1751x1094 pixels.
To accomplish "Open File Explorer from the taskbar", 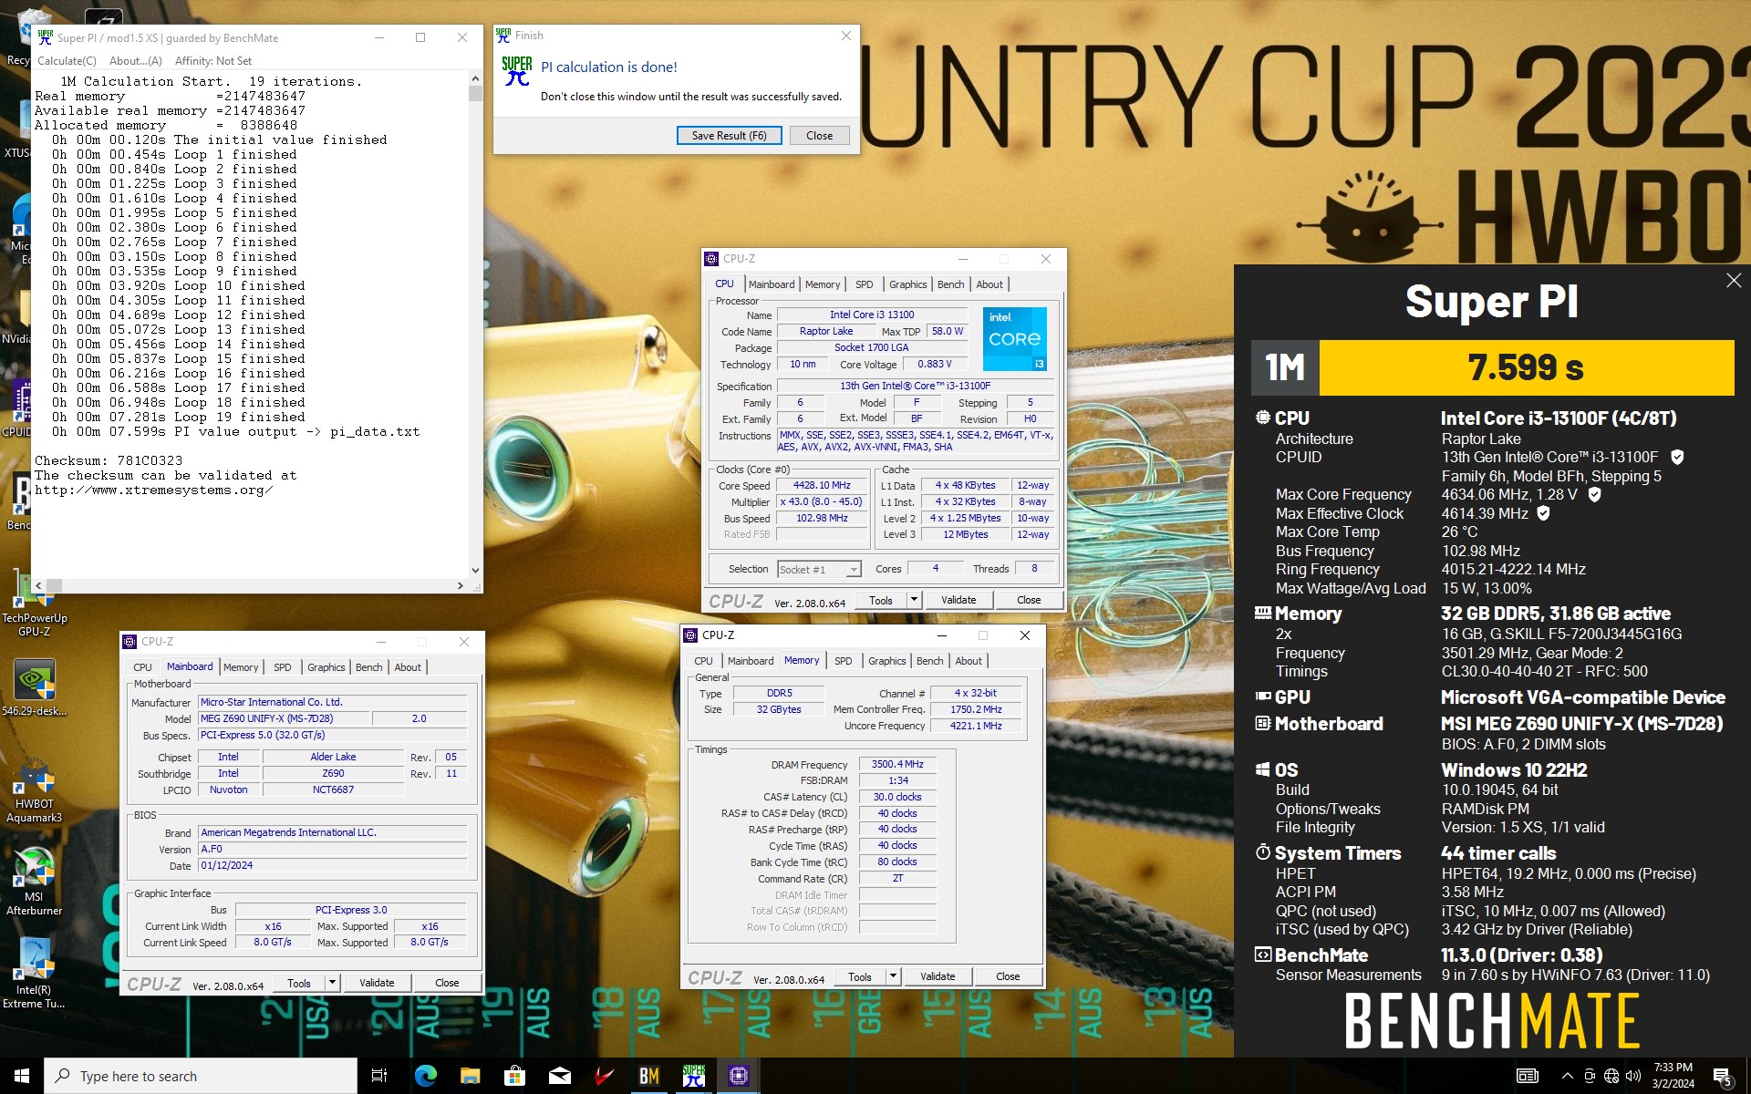I will (x=470, y=1076).
